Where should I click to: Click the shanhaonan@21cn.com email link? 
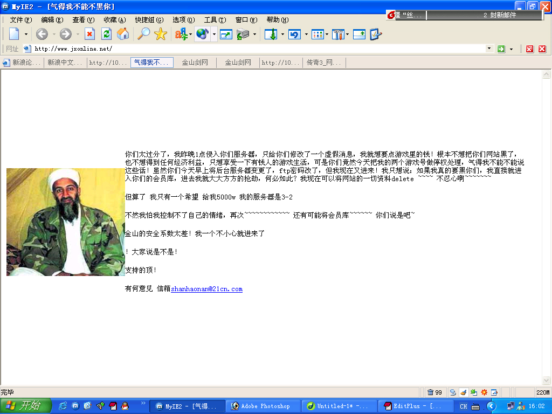pos(206,289)
